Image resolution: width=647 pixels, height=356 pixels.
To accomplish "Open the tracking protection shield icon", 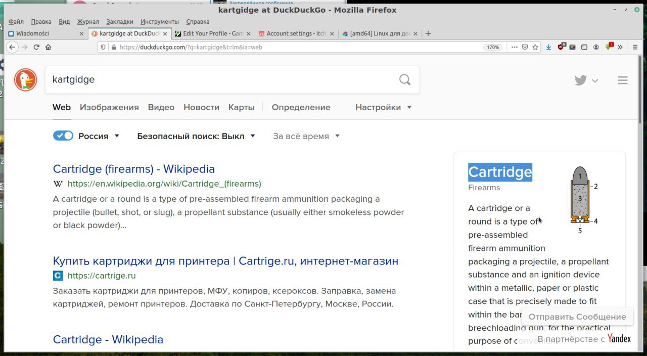I will coord(104,47).
